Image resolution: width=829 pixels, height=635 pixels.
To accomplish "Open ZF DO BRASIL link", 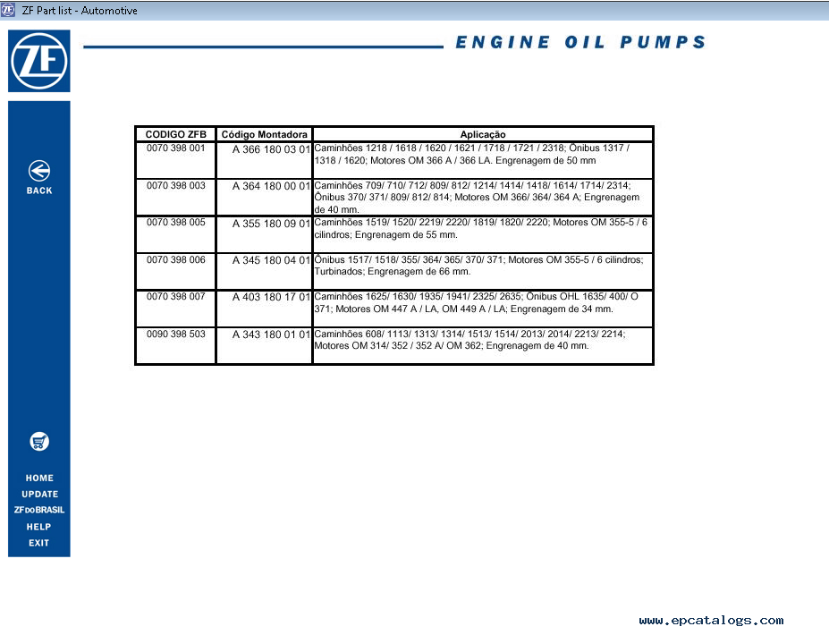I will tap(39, 510).
